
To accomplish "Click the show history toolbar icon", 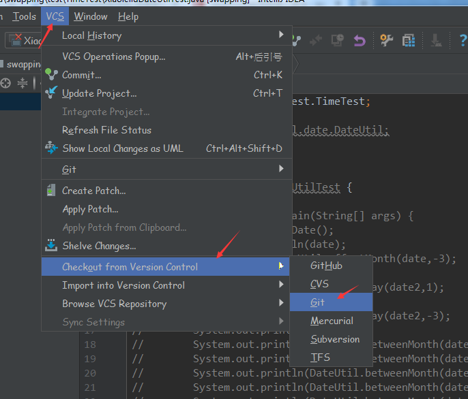I will coord(338,40).
